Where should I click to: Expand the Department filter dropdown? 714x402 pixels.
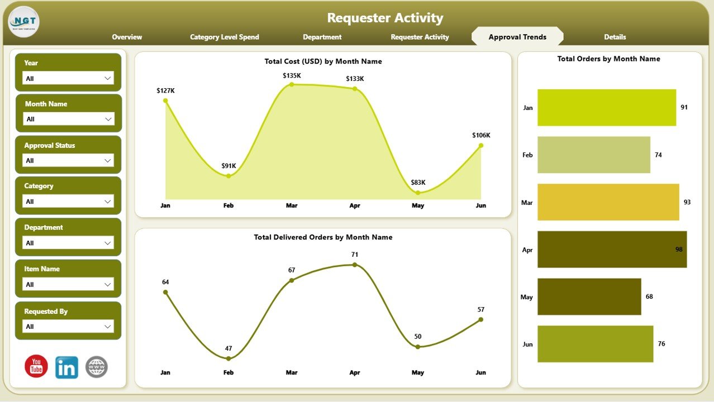(68, 243)
